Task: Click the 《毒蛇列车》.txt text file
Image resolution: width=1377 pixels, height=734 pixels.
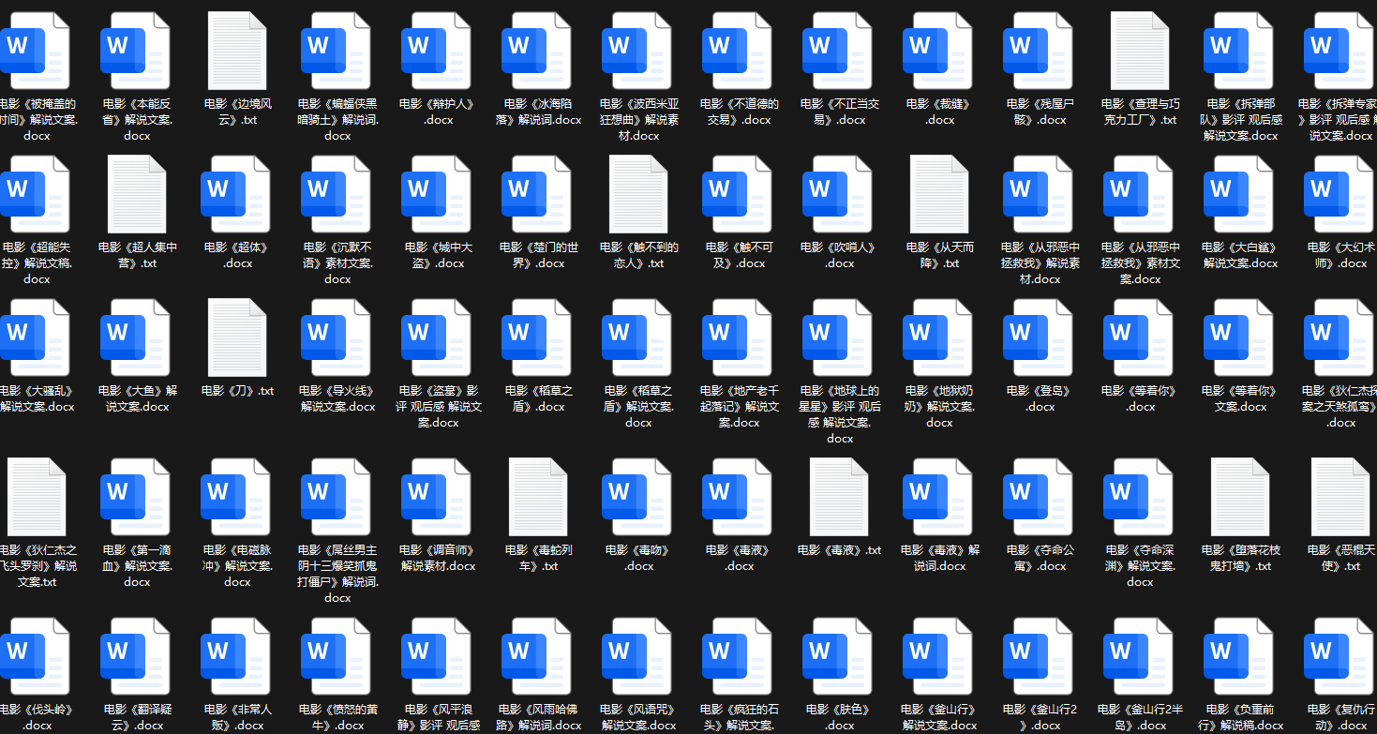Action: pyautogui.click(x=538, y=496)
